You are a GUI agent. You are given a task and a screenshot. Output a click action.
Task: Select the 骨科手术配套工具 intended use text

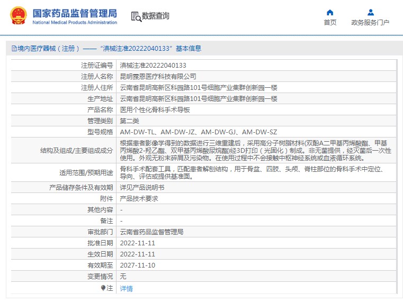(253, 173)
